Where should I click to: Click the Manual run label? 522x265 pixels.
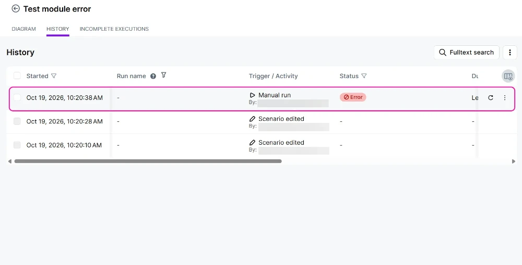point(275,95)
